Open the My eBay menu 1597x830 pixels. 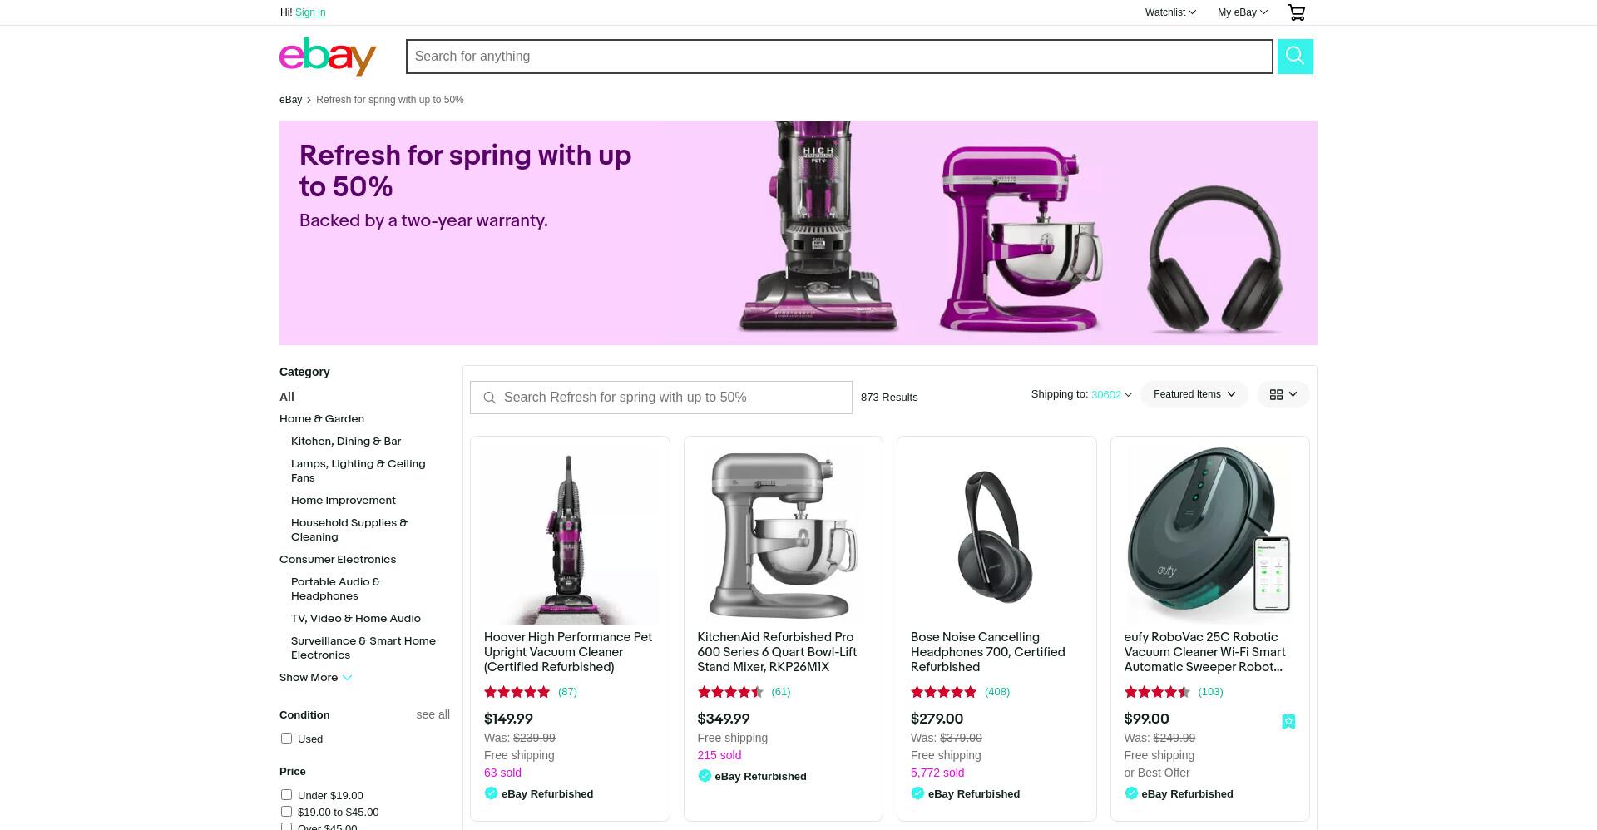pos(1243,12)
